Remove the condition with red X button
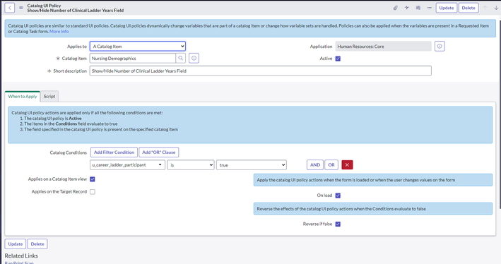The image size is (501, 264). click(347, 164)
